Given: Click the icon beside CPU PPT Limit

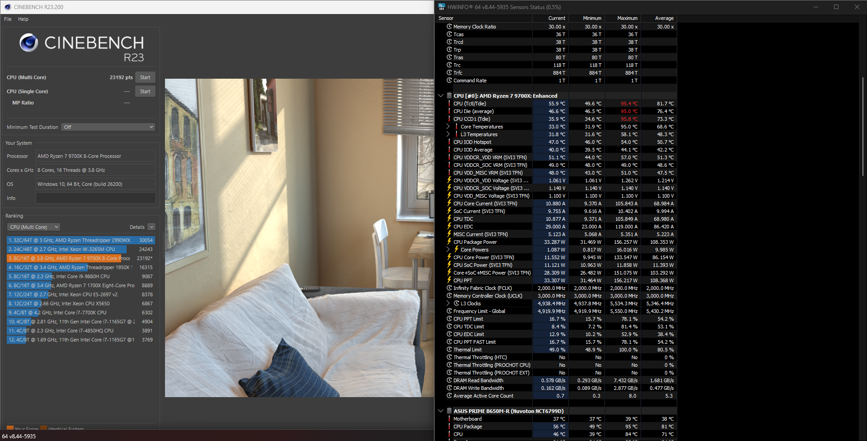Looking at the screenshot, I should point(449,319).
